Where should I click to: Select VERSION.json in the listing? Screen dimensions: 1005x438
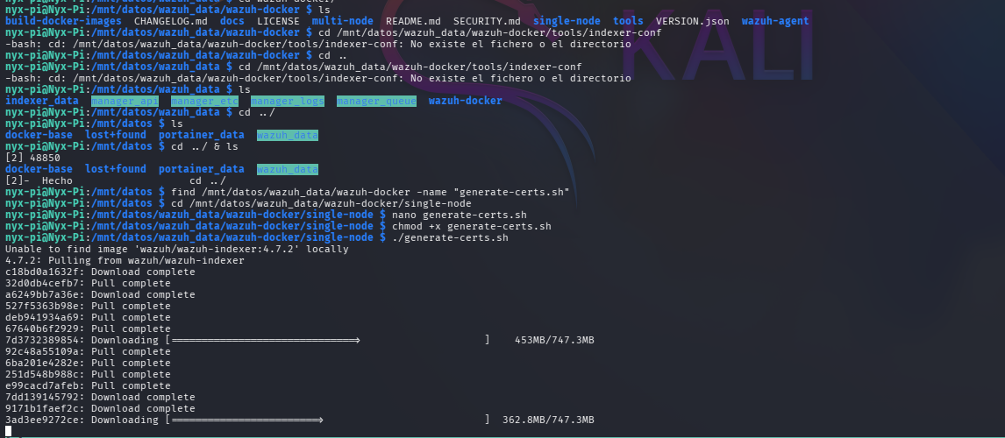pyautogui.click(x=692, y=21)
